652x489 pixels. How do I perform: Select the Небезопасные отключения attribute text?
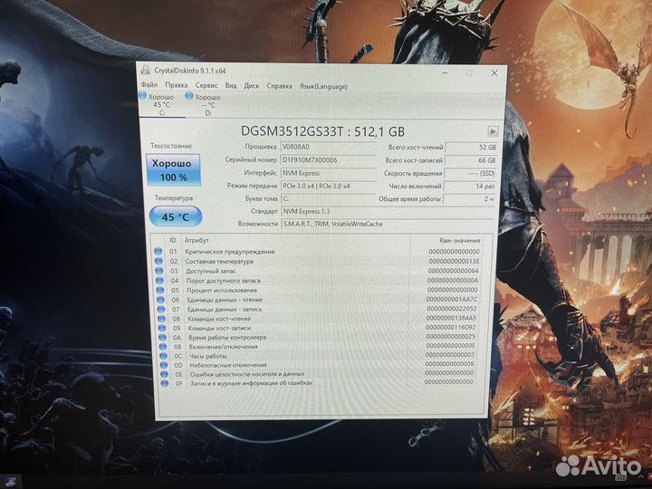(228, 365)
